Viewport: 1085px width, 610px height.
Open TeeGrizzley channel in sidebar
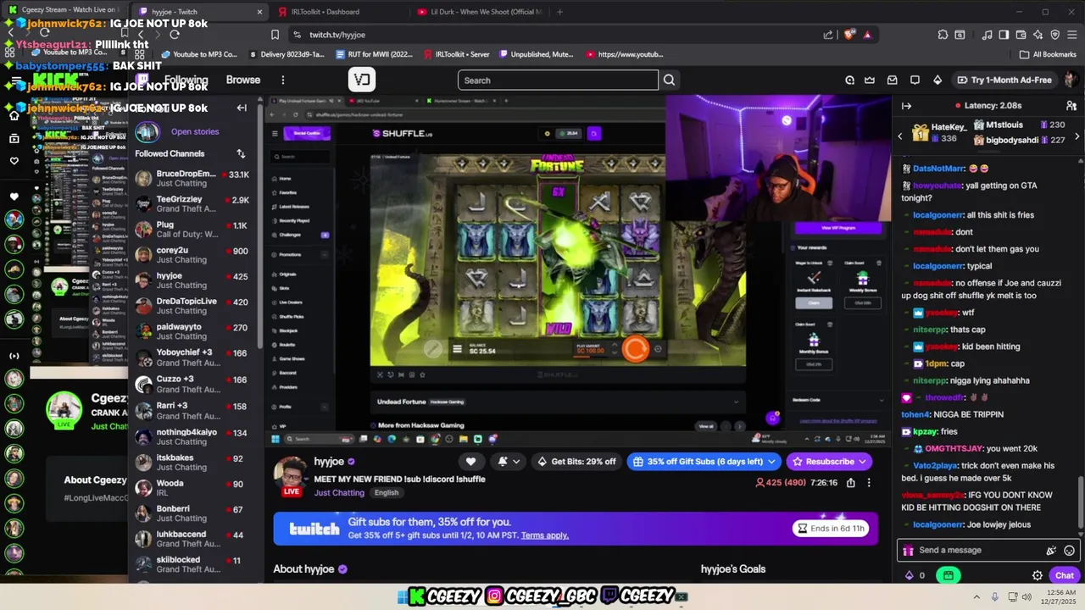193,204
